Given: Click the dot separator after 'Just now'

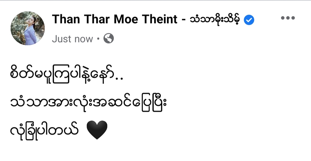Looking at the screenshot, I should click(x=98, y=39).
